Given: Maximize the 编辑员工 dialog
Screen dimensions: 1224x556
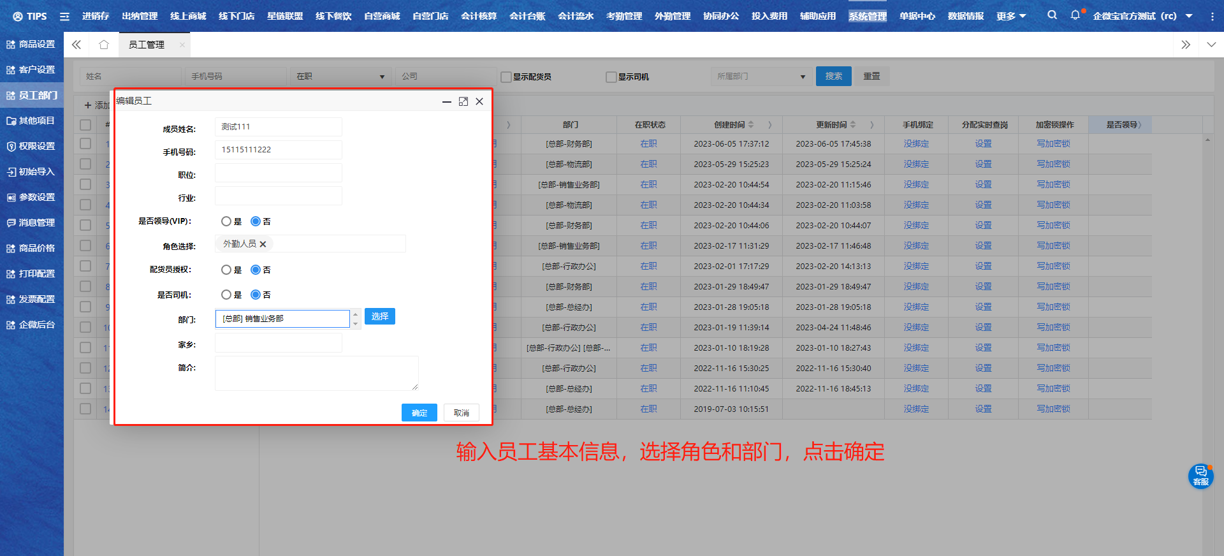Looking at the screenshot, I should pos(463,101).
